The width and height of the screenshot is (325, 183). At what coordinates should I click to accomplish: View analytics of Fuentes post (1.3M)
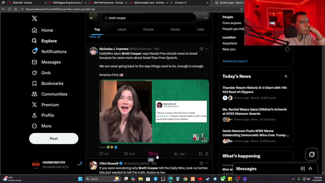[x=179, y=154]
